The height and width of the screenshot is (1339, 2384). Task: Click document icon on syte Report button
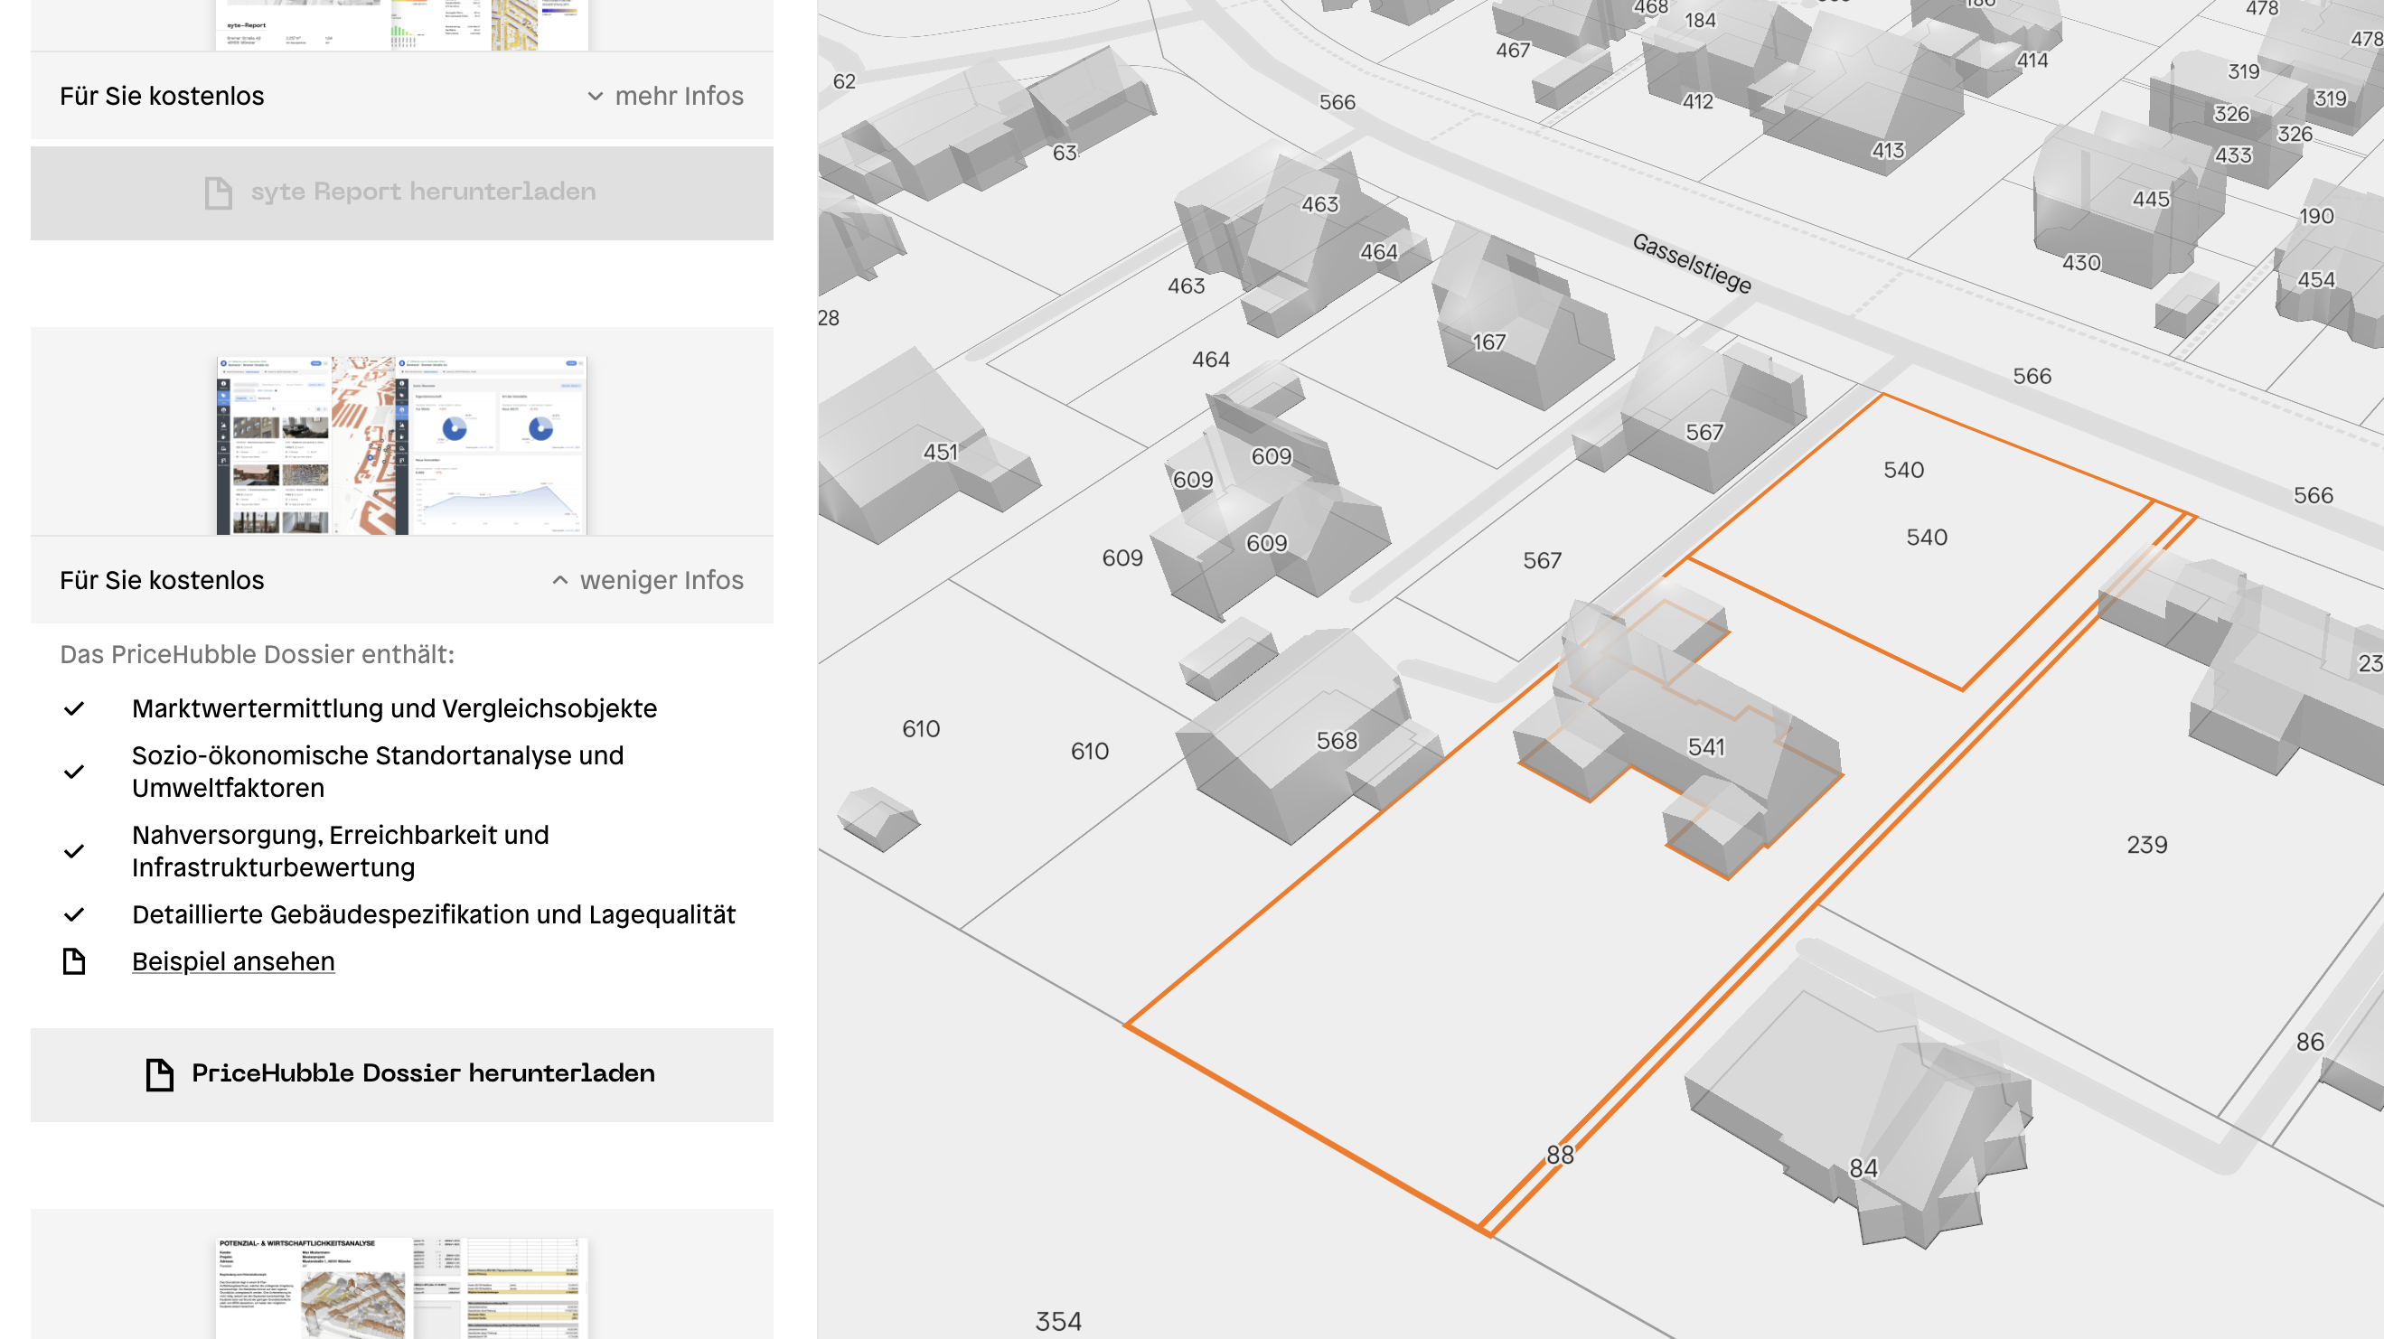(x=219, y=192)
